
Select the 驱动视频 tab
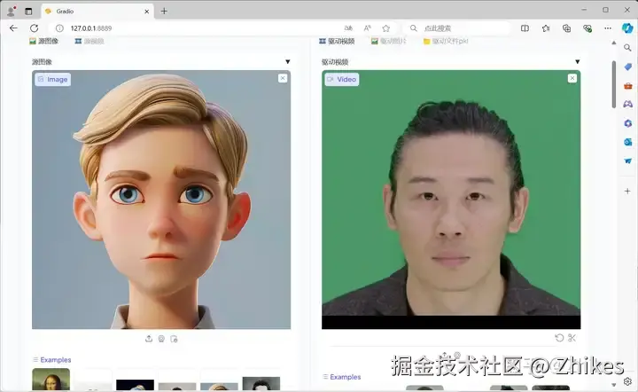coord(337,41)
